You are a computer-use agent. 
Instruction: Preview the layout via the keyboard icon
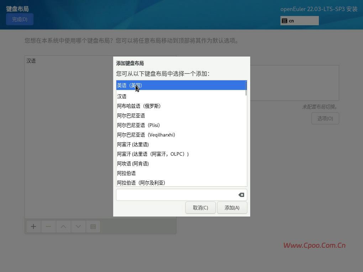tap(93, 226)
